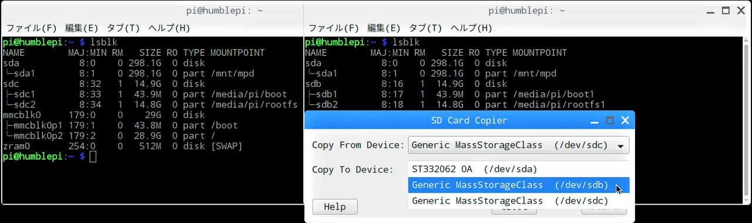Maximize the SD Card Copier dialog
The width and height of the screenshot is (752, 223).
(x=610, y=120)
